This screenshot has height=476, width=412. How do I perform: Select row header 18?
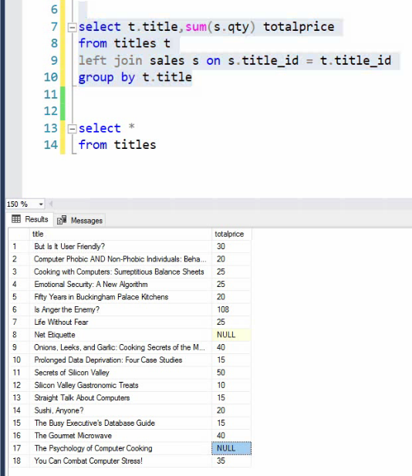pos(19,461)
